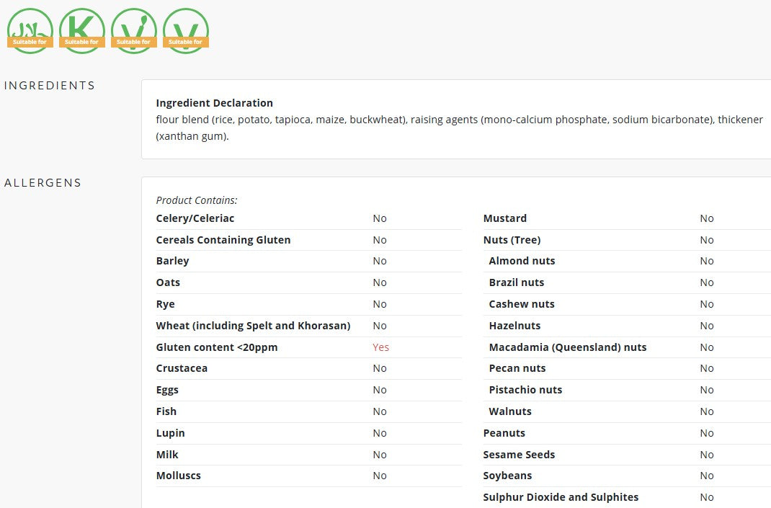The image size is (771, 508).
Task: Click the INGREDIENTS section heading
Action: pos(49,86)
